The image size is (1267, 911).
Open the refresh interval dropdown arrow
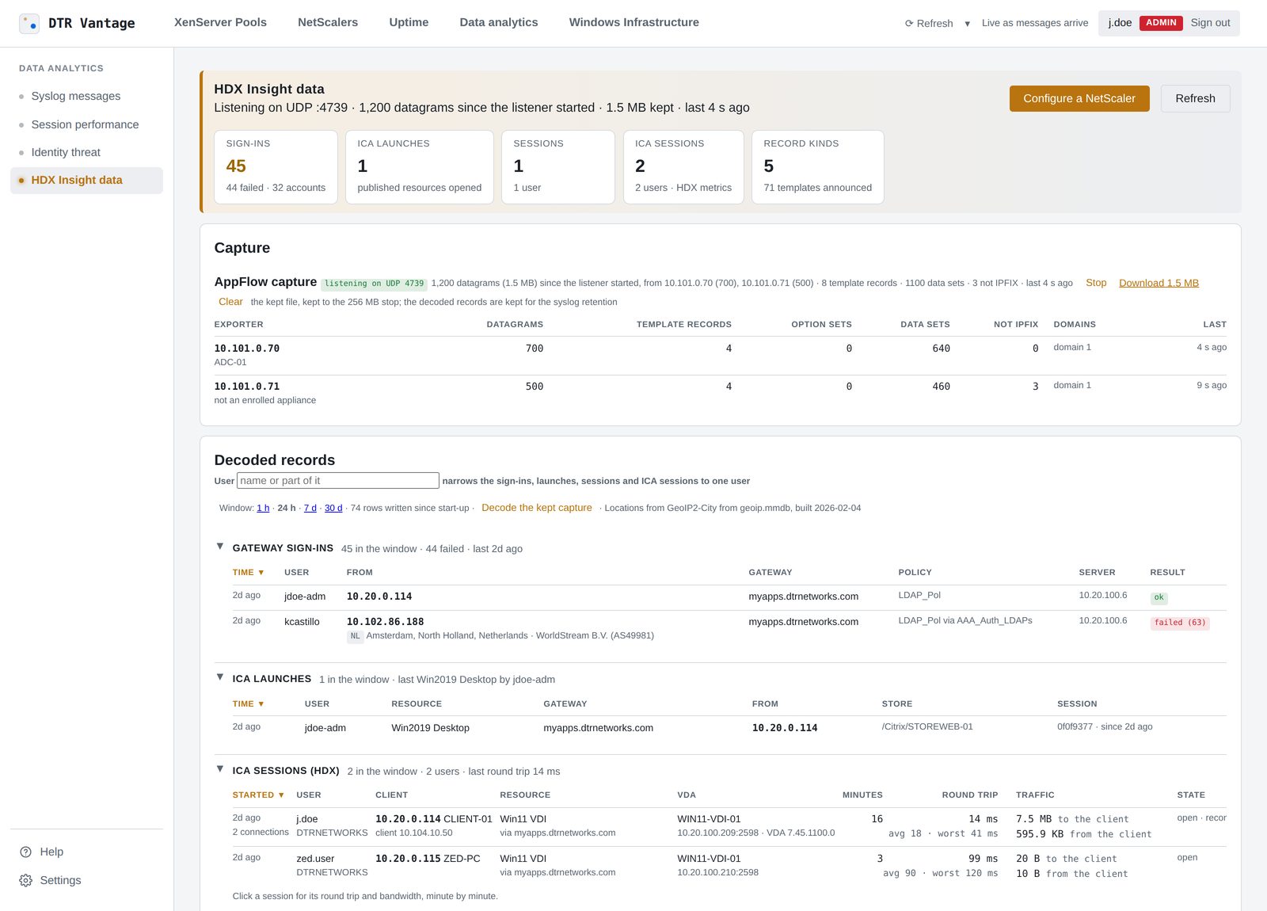pyautogui.click(x=967, y=24)
